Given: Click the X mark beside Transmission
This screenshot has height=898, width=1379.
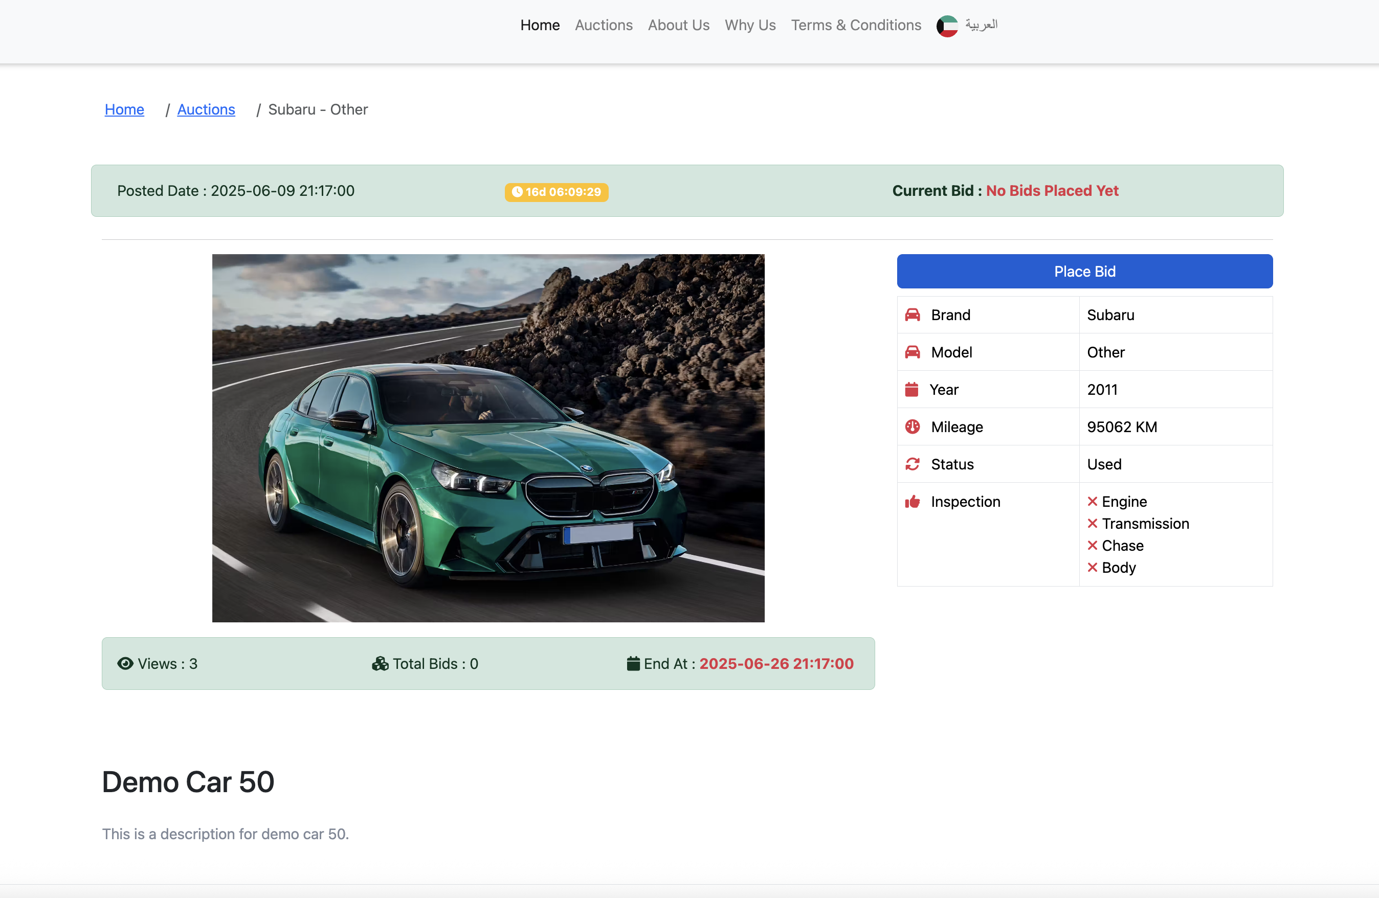Looking at the screenshot, I should click(1092, 523).
